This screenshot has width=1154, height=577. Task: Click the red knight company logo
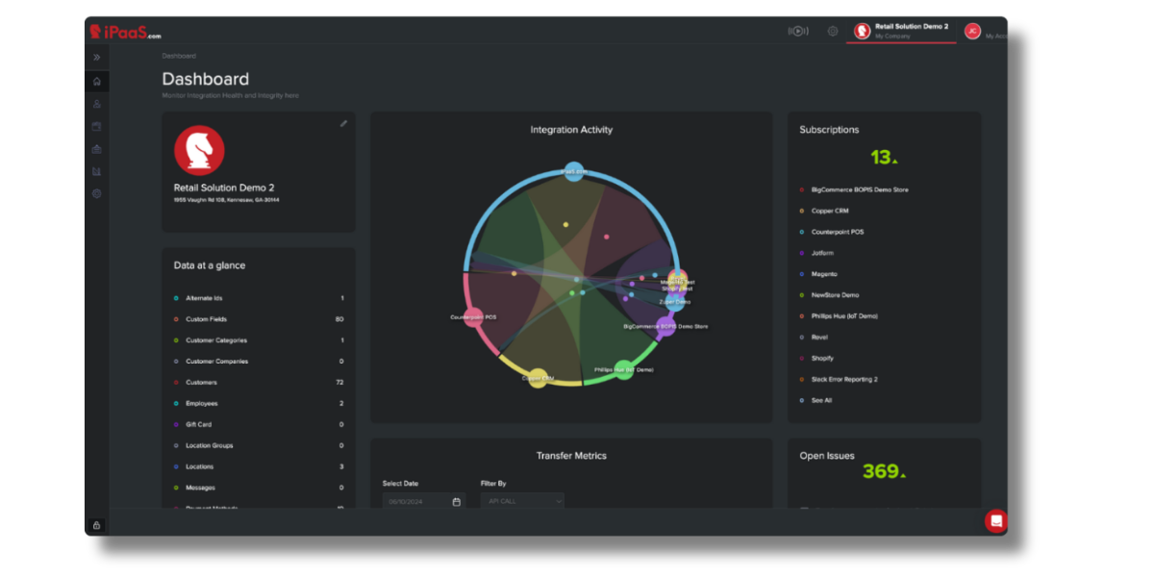199,150
